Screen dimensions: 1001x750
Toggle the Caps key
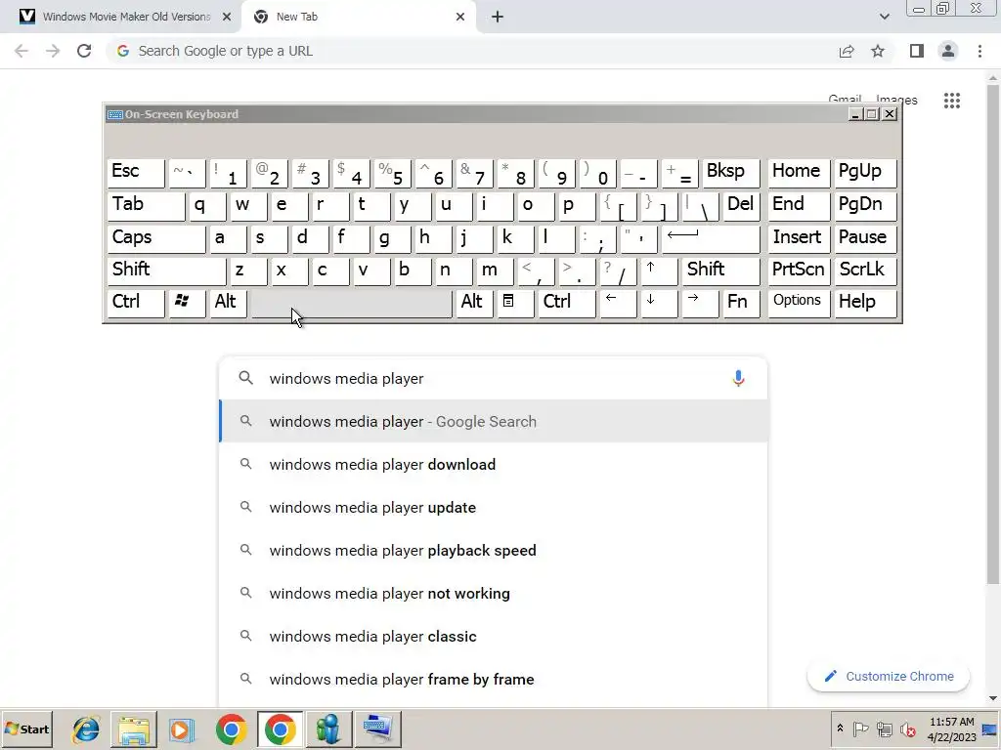coord(155,239)
